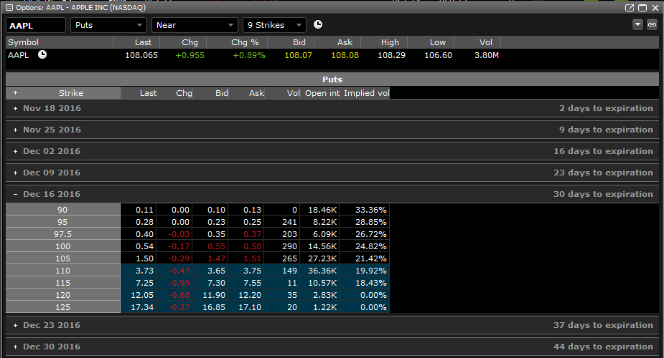Image resolution: width=664 pixels, height=358 pixels.
Task: Sort by the Implied vol column header
Action: pyautogui.click(x=365, y=93)
